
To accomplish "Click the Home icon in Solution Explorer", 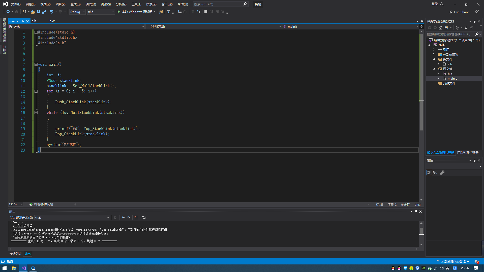I will tap(440, 28).
